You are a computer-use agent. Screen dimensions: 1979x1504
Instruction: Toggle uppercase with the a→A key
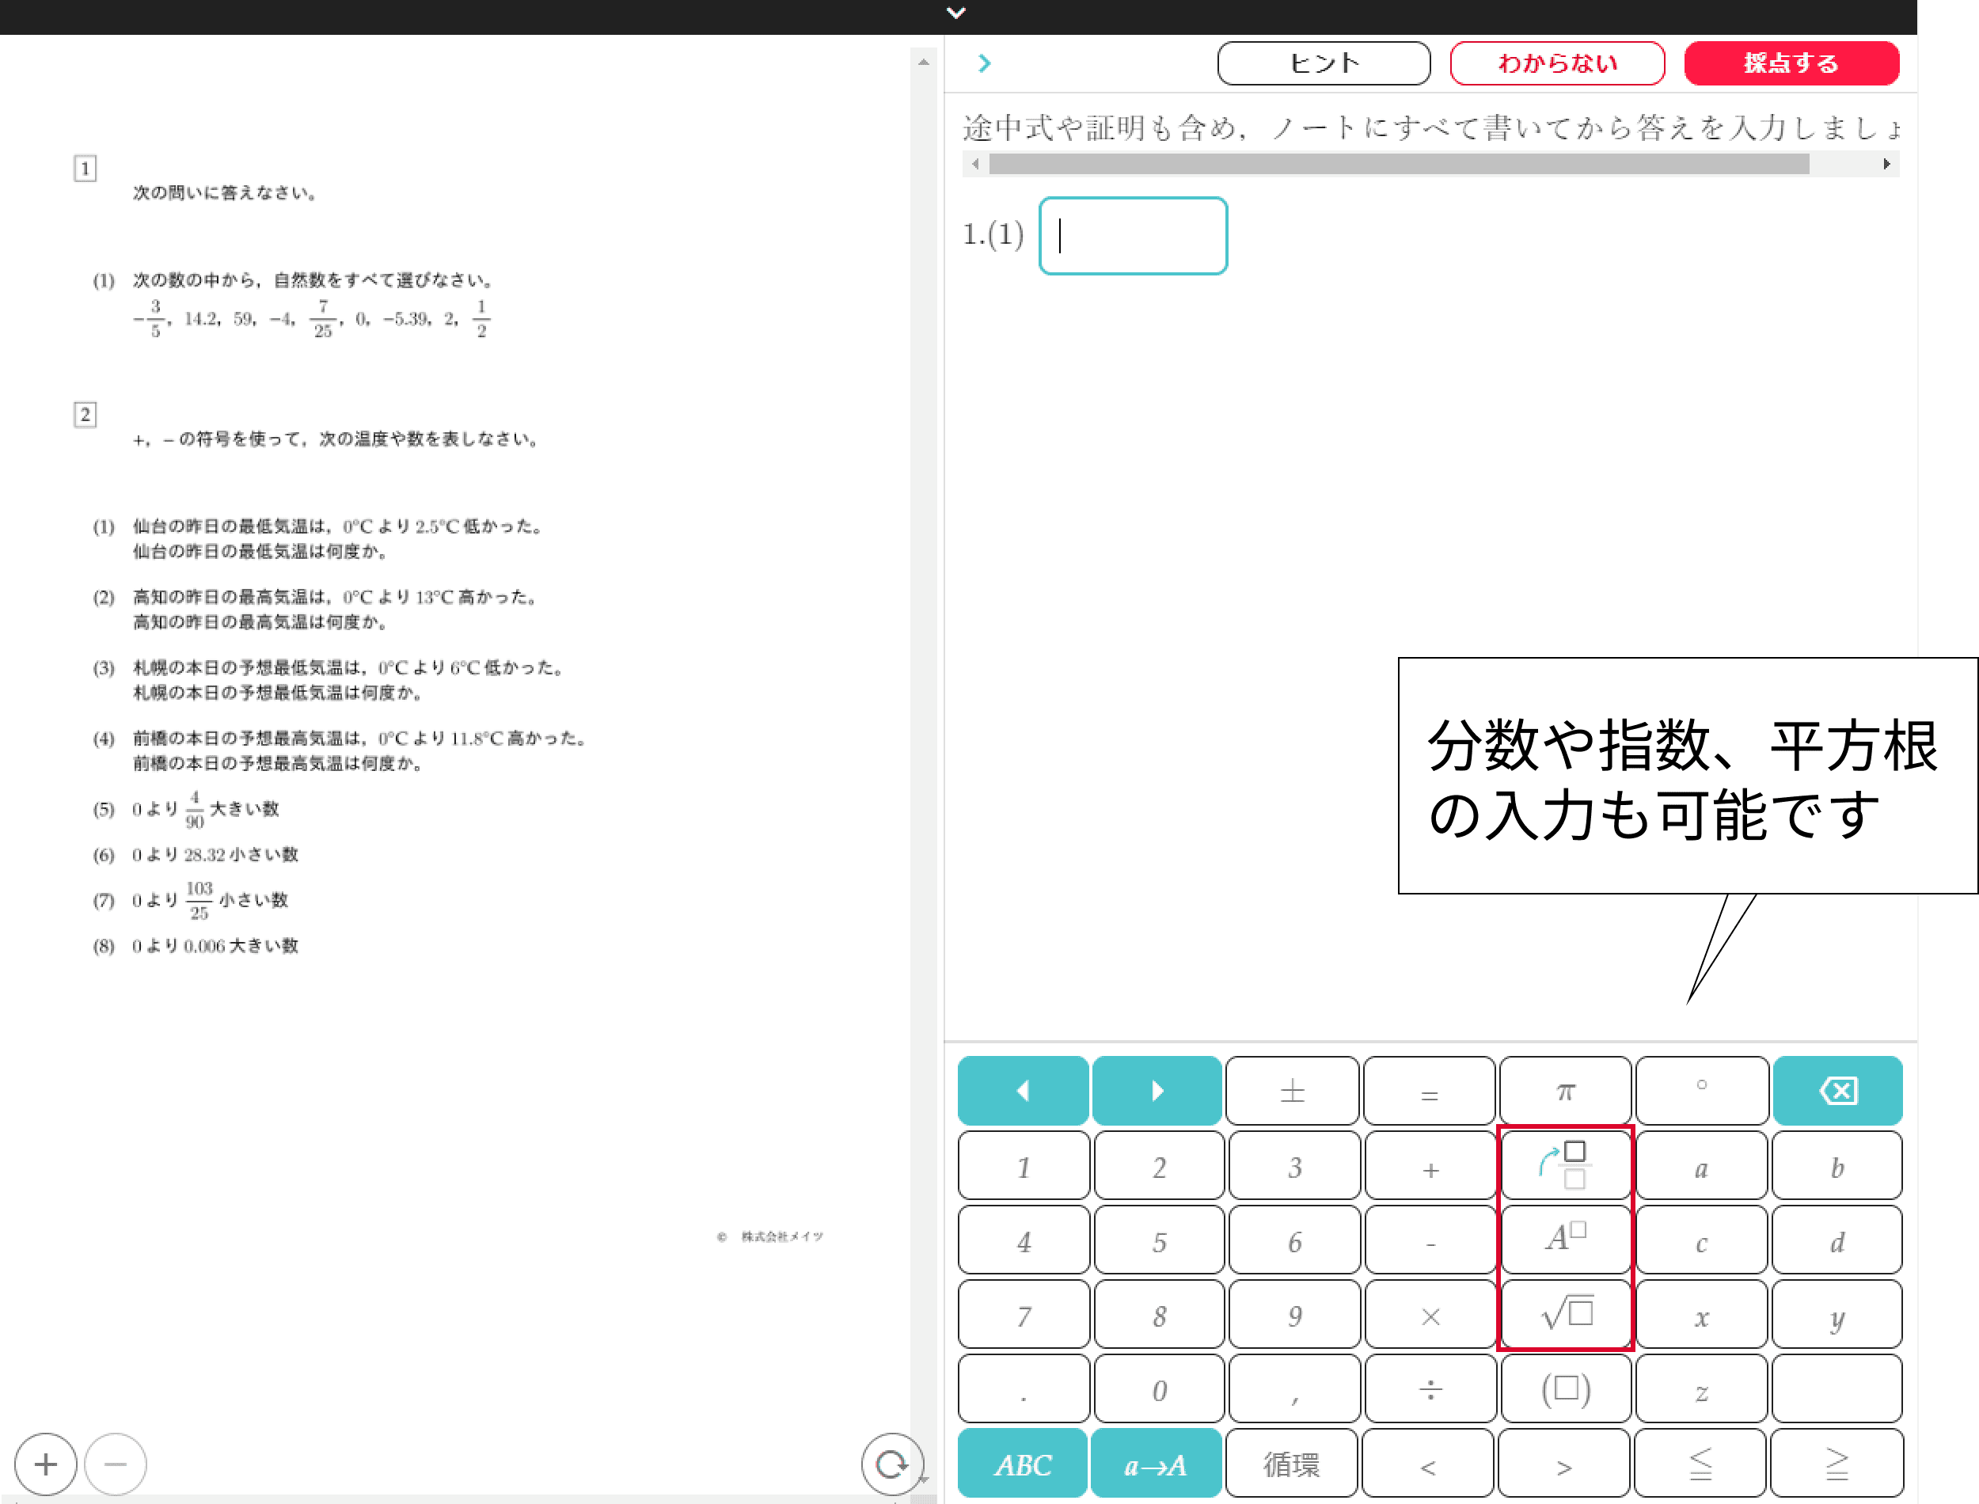1157,1463
